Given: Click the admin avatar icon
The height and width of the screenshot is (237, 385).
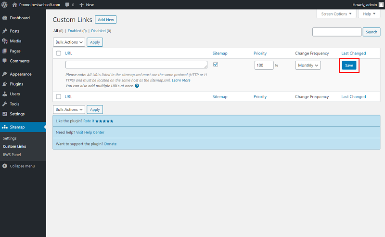Looking at the screenshot, I should click(381, 5).
